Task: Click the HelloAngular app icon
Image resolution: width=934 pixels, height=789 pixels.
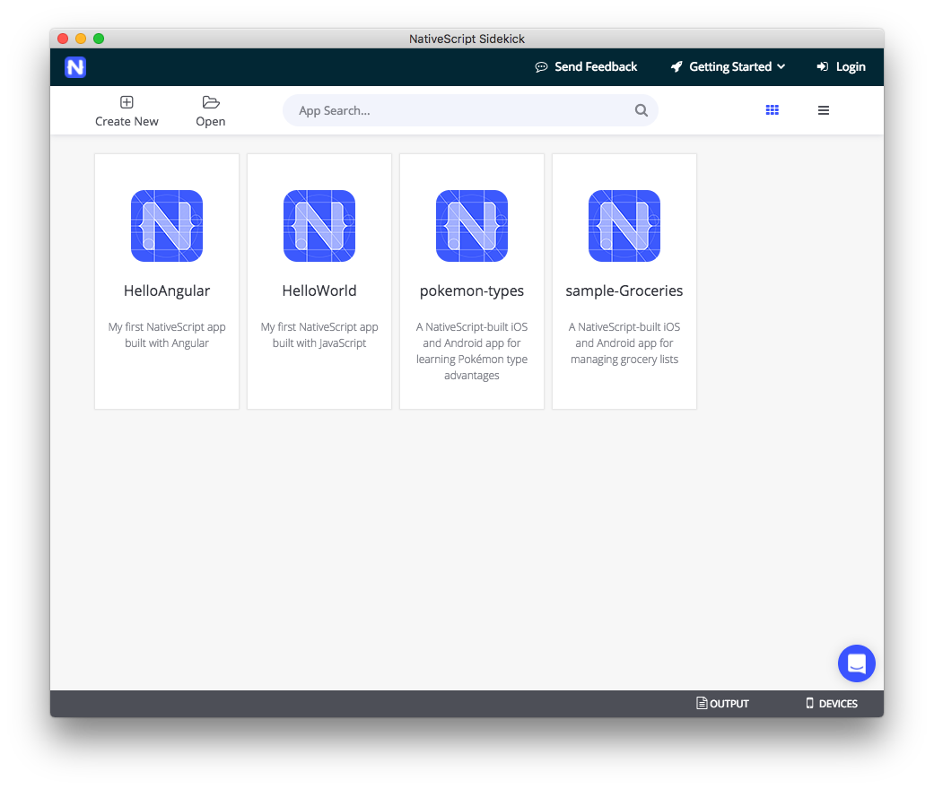Action: point(167,226)
